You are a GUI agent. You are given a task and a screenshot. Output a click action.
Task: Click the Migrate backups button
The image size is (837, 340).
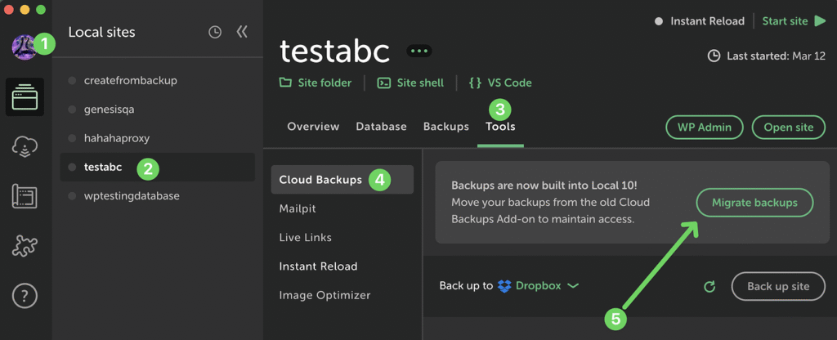pyautogui.click(x=754, y=203)
